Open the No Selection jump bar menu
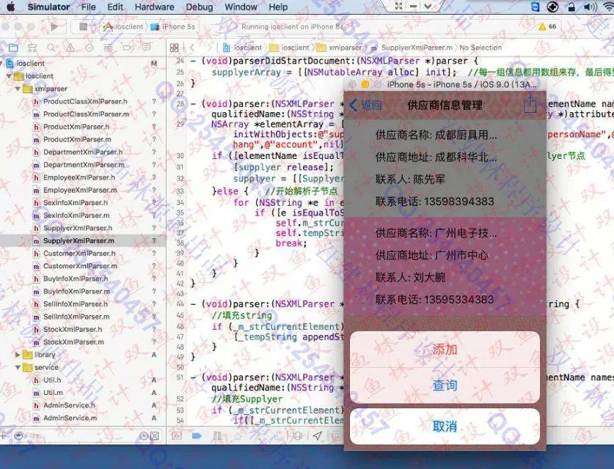The image size is (614, 469). [x=480, y=48]
